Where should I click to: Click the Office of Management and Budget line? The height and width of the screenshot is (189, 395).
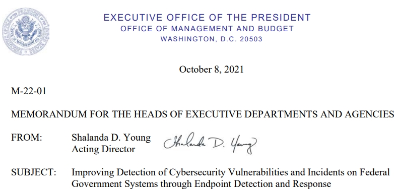click(x=207, y=29)
